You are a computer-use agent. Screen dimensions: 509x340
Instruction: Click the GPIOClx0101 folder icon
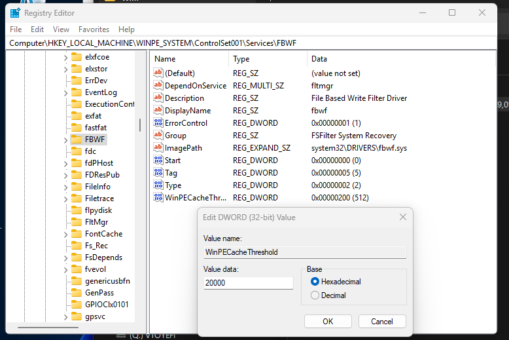tap(77, 305)
